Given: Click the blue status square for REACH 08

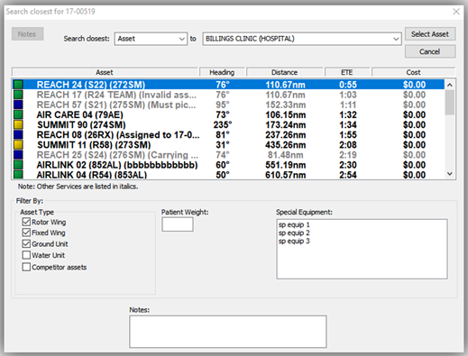Looking at the screenshot, I should coord(18,134).
